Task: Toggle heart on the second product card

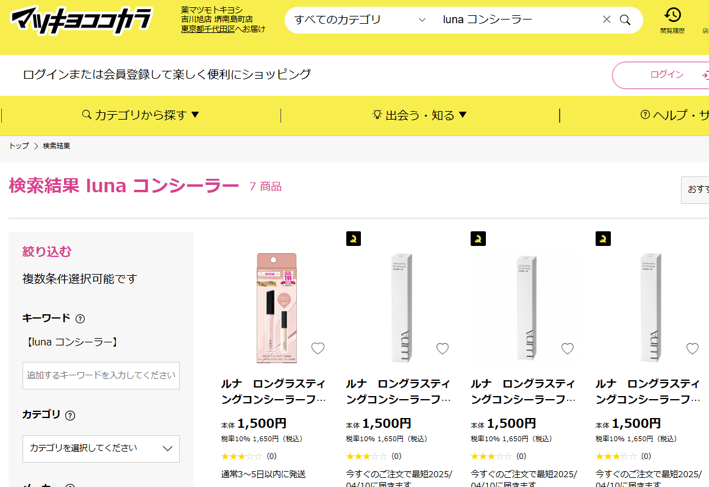Action: [x=443, y=348]
